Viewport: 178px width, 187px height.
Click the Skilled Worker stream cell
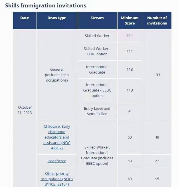click(97, 36)
